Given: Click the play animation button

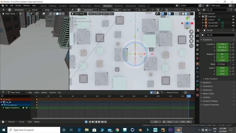Looking at the screenshot, I should (99, 122).
